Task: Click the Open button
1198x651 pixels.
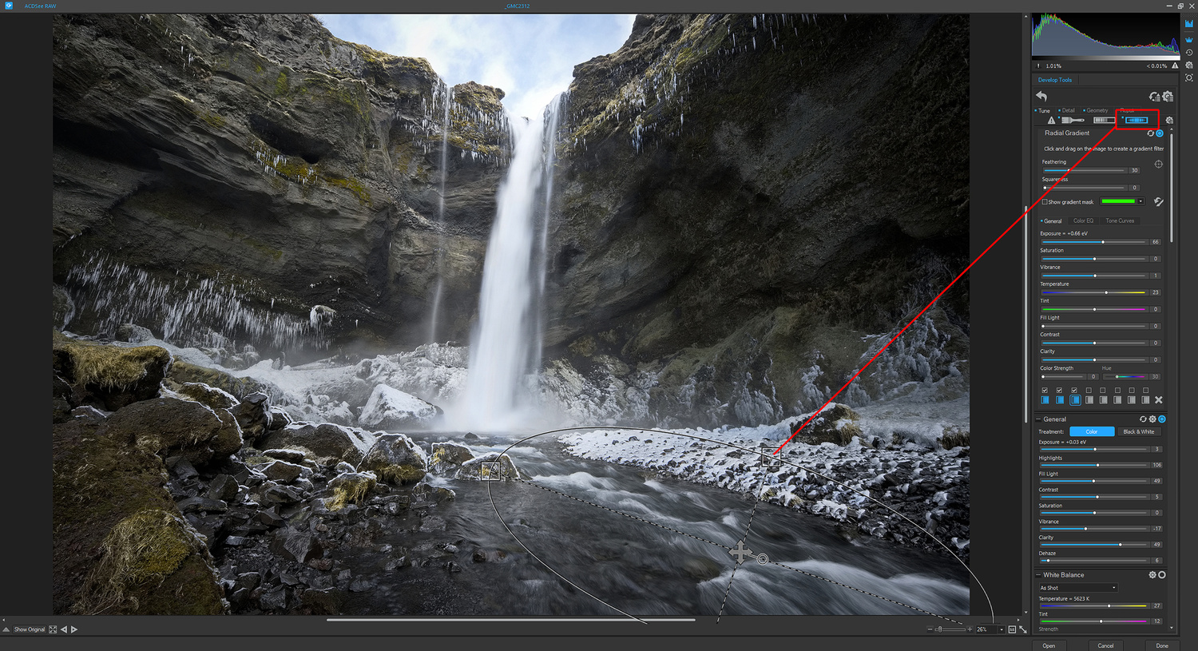Action: (1049, 645)
